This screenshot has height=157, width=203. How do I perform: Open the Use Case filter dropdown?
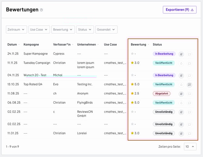pyautogui.click(x=38, y=29)
